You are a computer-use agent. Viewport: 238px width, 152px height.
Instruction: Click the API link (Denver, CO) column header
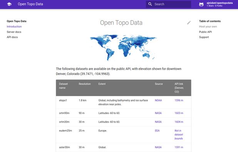pos(179,88)
